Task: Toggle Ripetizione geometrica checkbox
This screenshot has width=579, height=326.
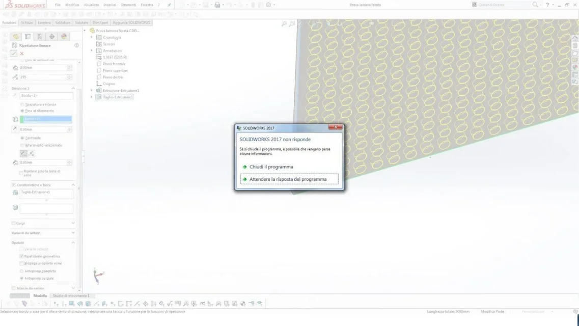Action: (21, 256)
